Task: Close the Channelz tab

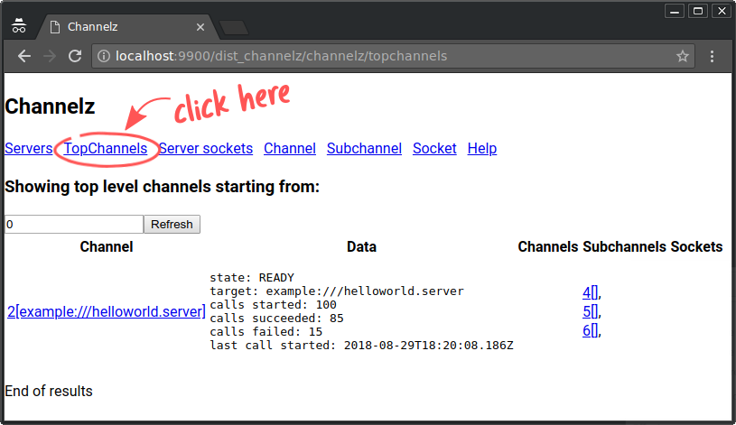Action: (x=198, y=27)
